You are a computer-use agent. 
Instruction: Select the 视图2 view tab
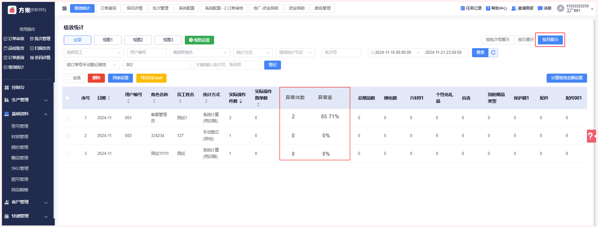(x=138, y=40)
